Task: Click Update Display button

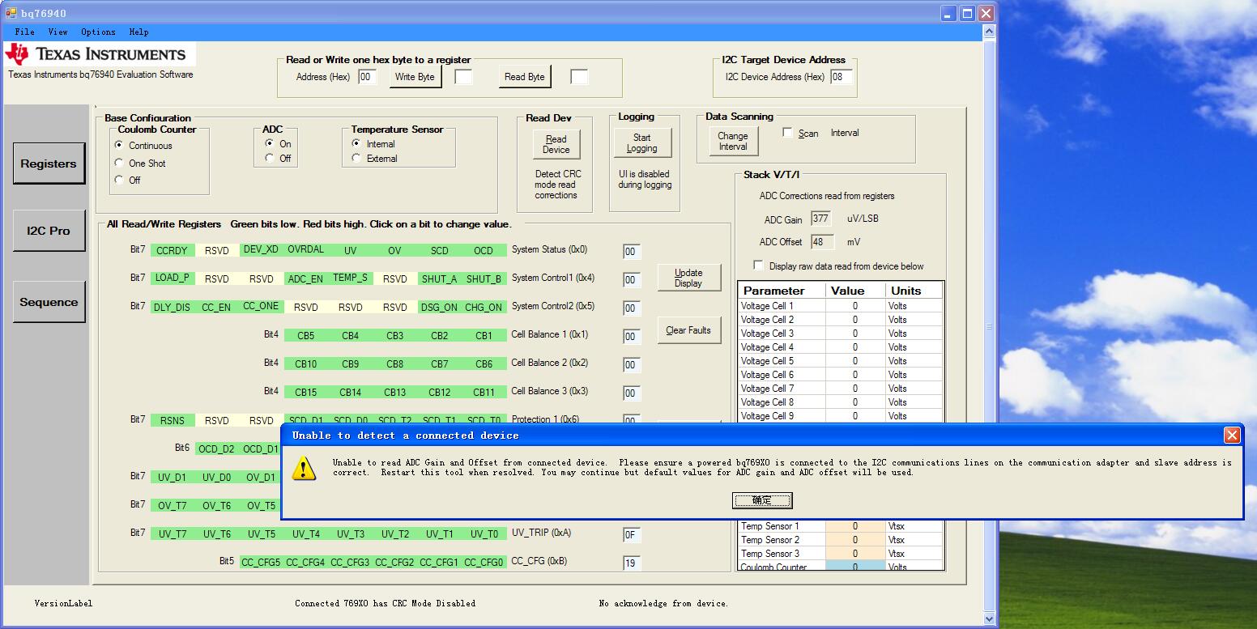Action: point(688,278)
